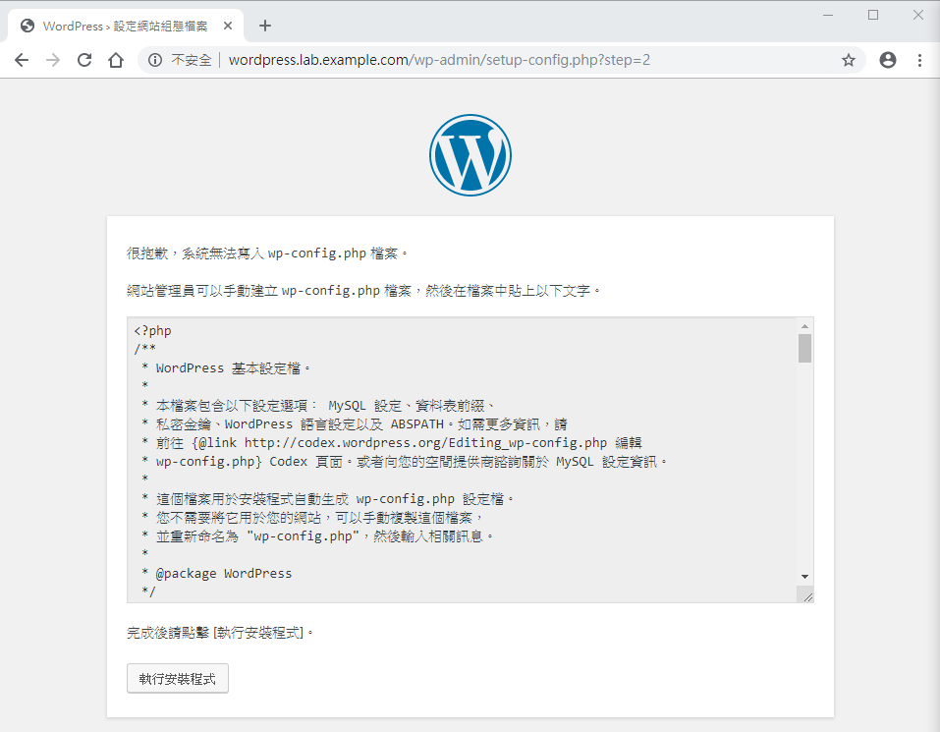Maximize the Chrome window
This screenshot has height=732, width=940.
point(873,15)
